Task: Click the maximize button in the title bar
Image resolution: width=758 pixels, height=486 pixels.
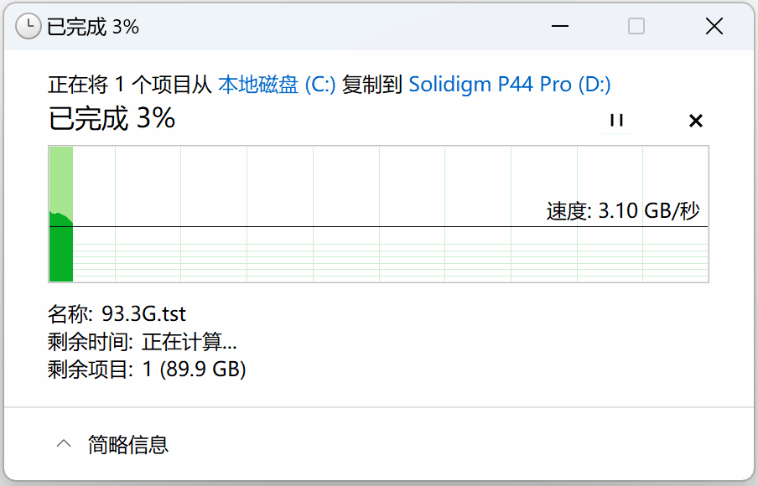Action: pyautogui.click(x=636, y=27)
